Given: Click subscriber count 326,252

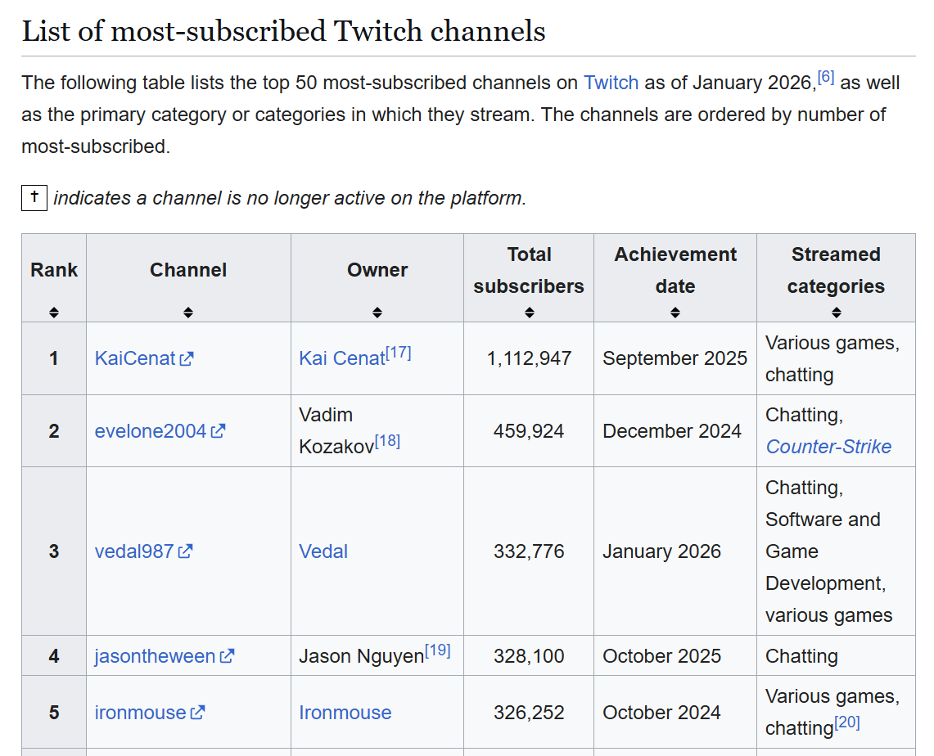Looking at the screenshot, I should click(529, 713).
